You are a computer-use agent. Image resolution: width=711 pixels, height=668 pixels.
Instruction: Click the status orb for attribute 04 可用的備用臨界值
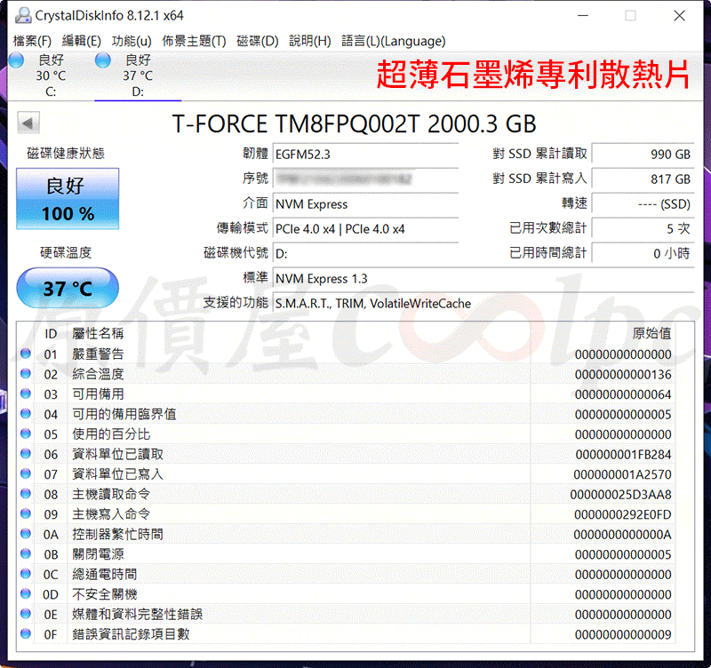tap(26, 413)
